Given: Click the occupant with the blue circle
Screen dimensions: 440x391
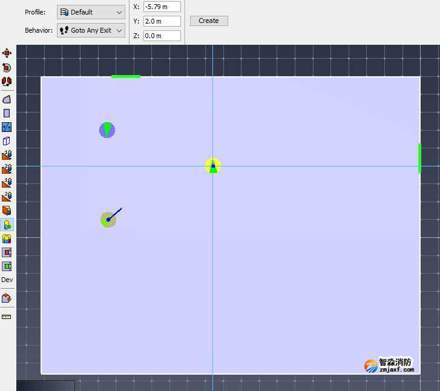Looking at the screenshot, I should (x=107, y=130).
